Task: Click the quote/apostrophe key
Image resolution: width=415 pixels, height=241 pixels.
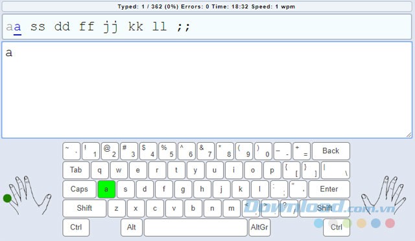Action: (x=298, y=189)
